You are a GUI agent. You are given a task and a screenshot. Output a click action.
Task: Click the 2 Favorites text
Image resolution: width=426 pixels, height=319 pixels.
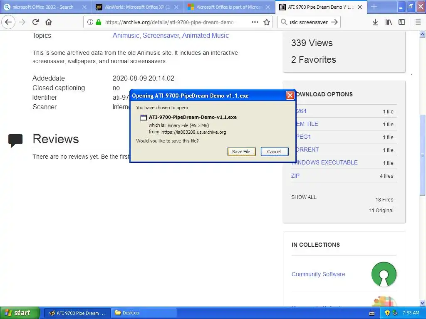pyautogui.click(x=314, y=59)
